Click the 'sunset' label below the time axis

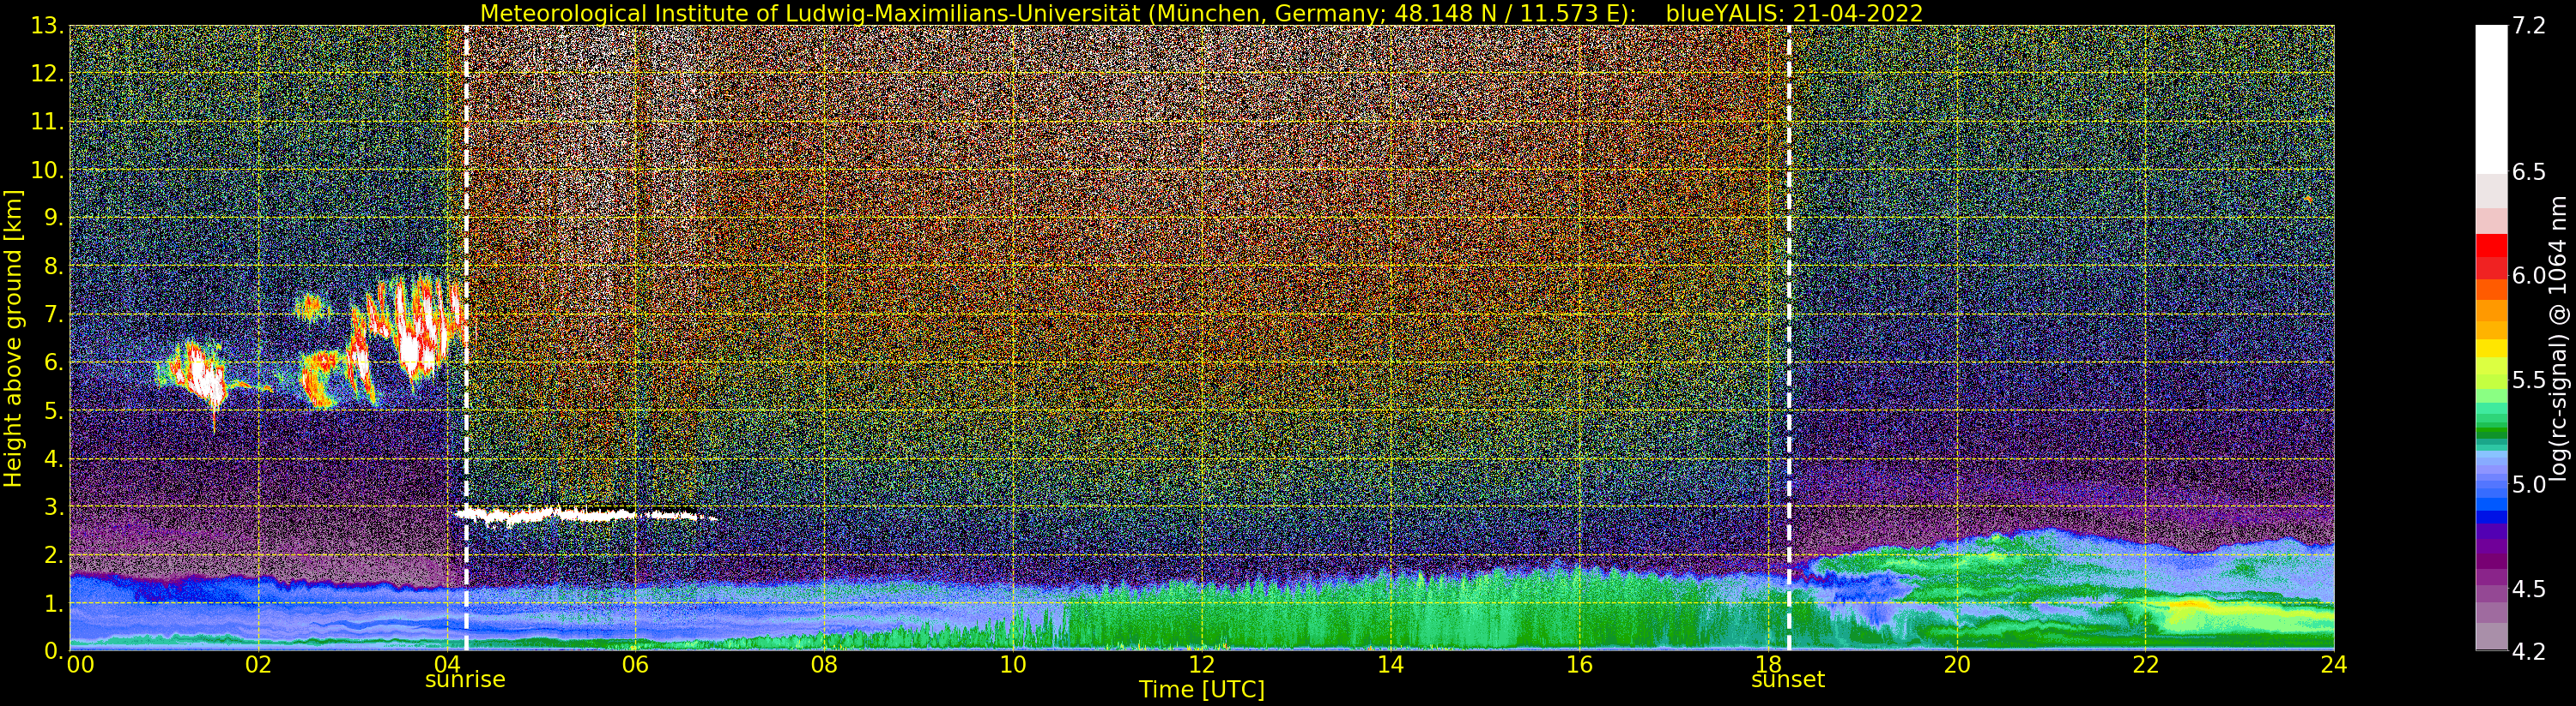pos(1788,680)
